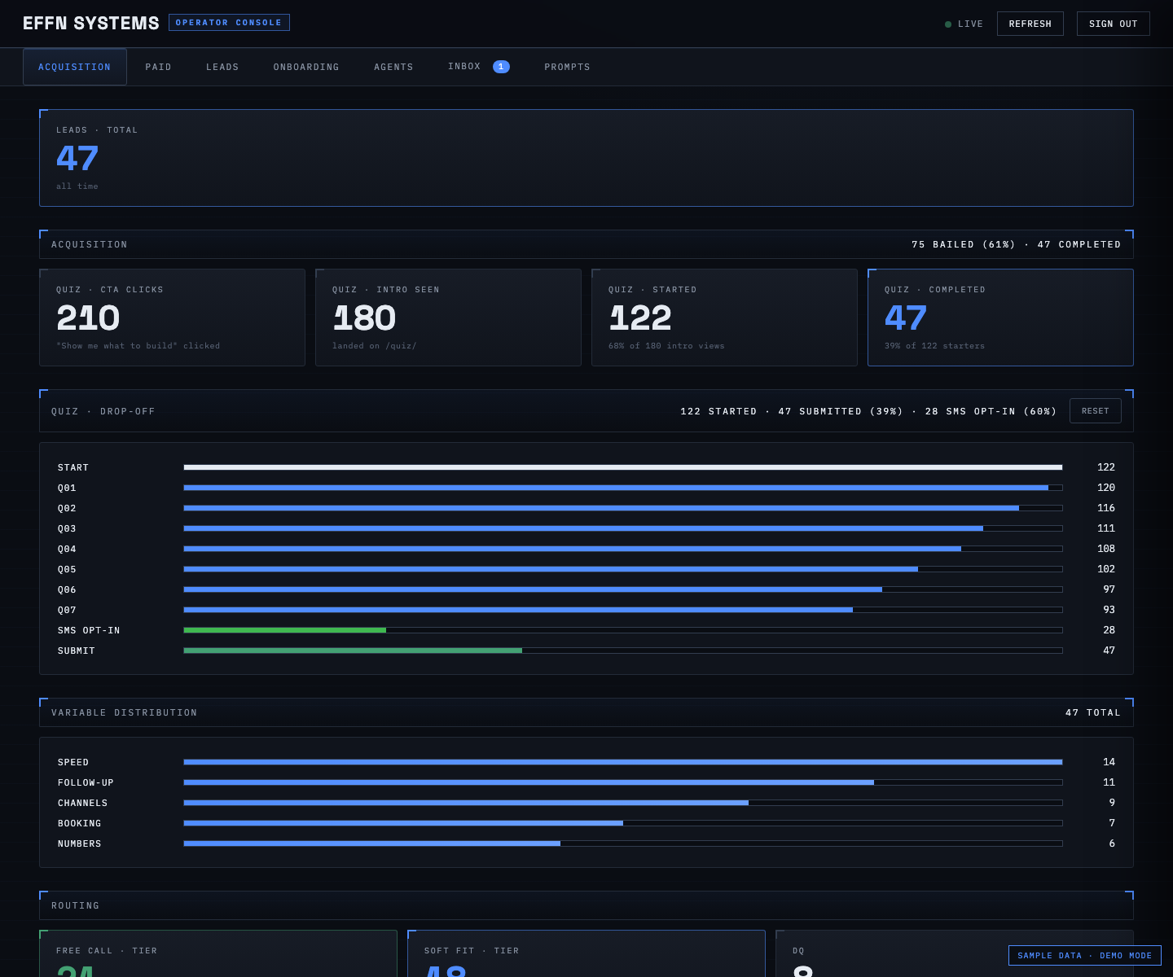1173x977 pixels.
Task: Click the Operator Console badge
Action: [x=229, y=23]
